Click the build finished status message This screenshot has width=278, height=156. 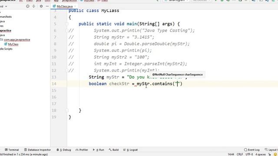[24, 154]
